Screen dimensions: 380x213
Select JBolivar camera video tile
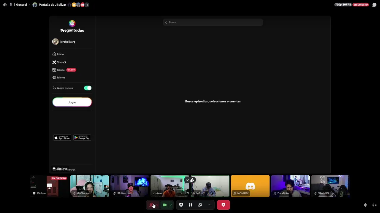pyautogui.click(x=129, y=186)
